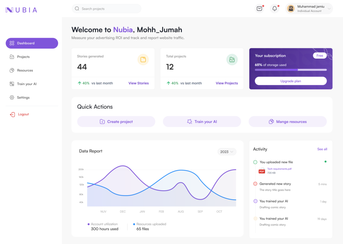Click the green Total projects icon

[x=232, y=60]
